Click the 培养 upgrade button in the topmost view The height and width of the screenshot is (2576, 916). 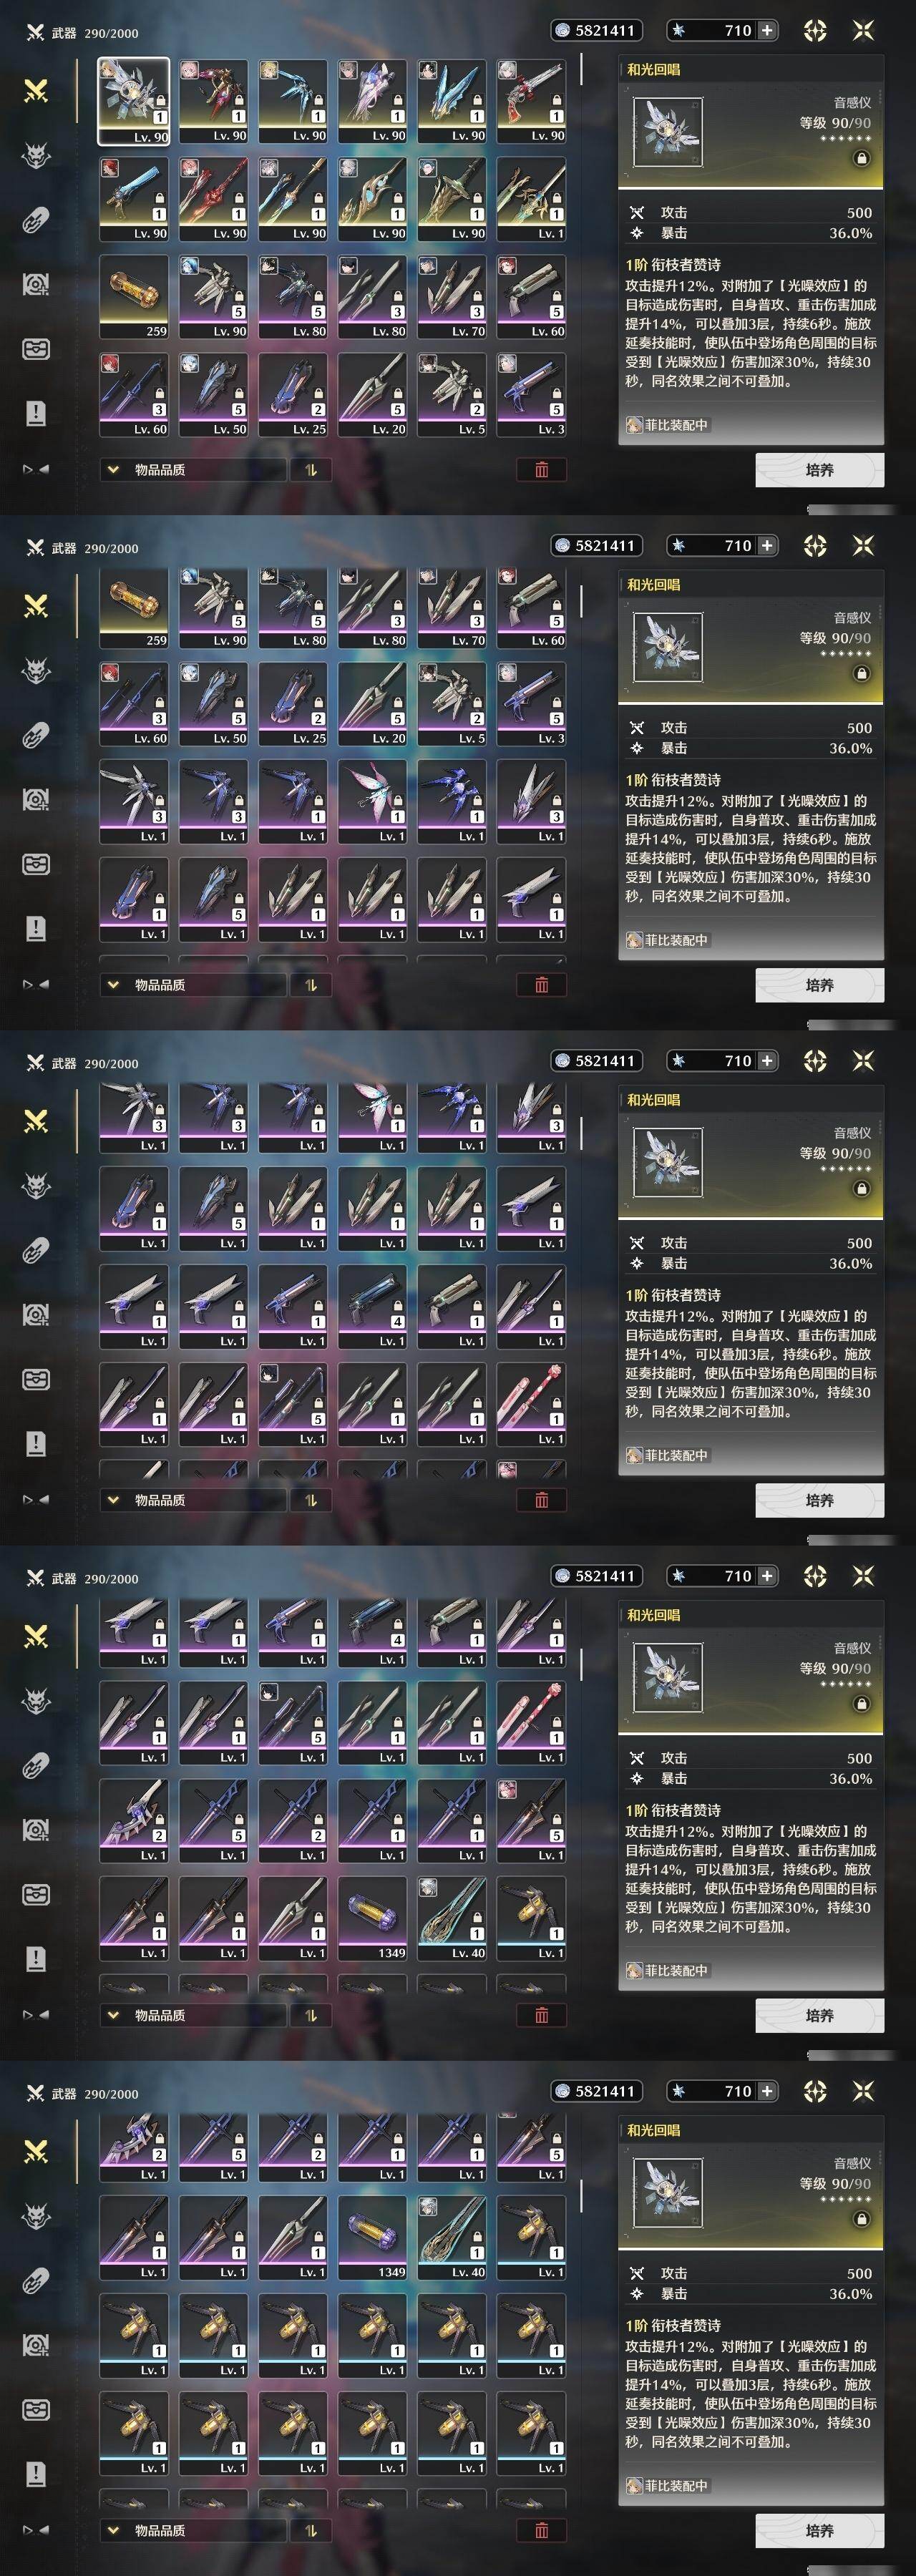(819, 470)
